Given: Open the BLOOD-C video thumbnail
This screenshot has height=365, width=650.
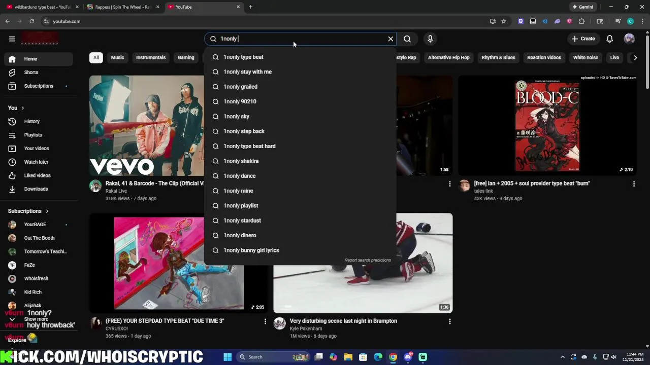Looking at the screenshot, I should 547,125.
